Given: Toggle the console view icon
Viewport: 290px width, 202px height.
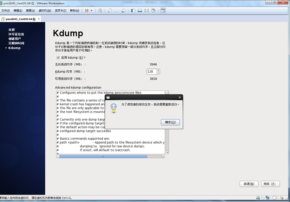Looking at the screenshot, I should click(163, 11).
